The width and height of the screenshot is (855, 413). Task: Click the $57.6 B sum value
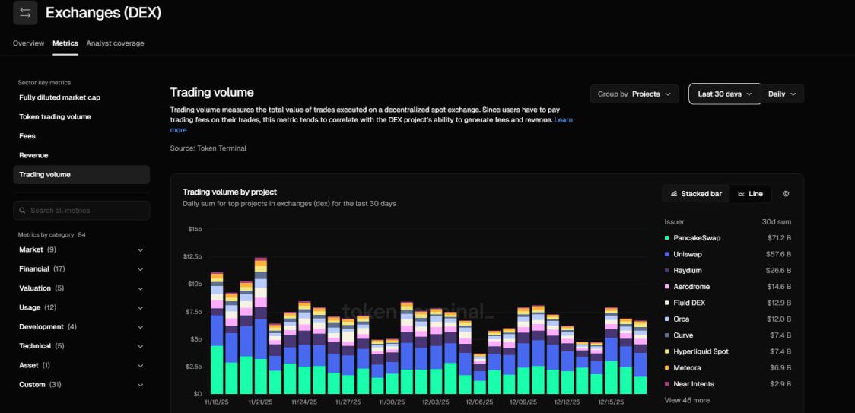click(779, 254)
